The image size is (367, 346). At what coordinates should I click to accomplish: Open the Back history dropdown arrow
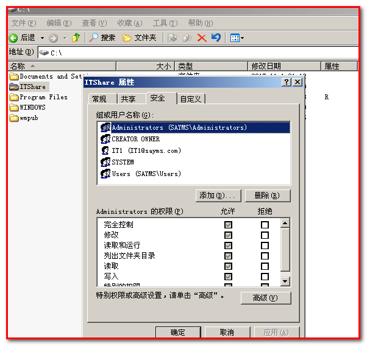pyautogui.click(x=42, y=38)
